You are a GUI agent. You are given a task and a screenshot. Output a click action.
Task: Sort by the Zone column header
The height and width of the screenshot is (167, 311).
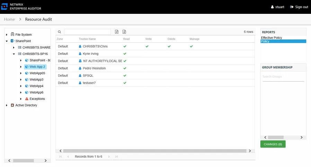coord(60,39)
